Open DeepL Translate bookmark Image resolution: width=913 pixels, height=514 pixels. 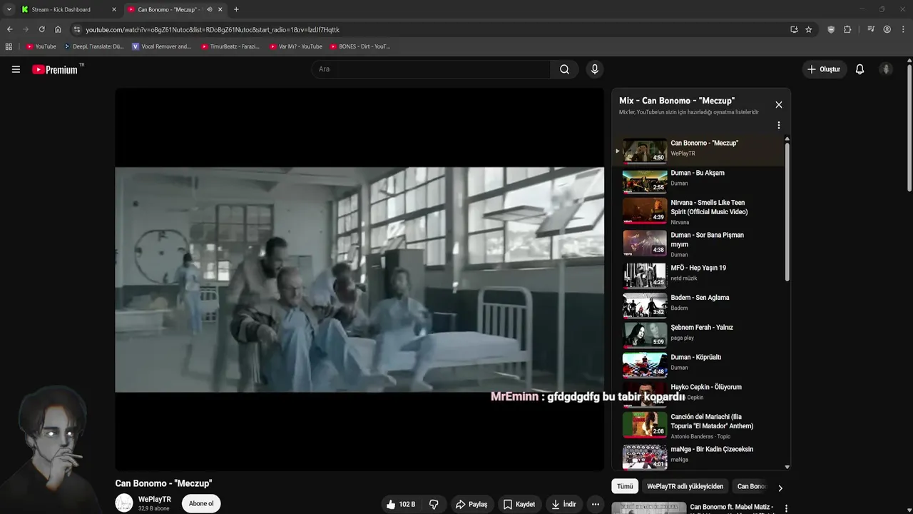click(93, 46)
